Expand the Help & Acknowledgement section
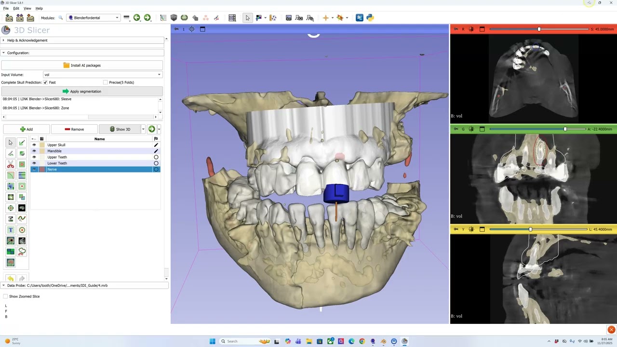Image resolution: width=617 pixels, height=347 pixels. 82,40
